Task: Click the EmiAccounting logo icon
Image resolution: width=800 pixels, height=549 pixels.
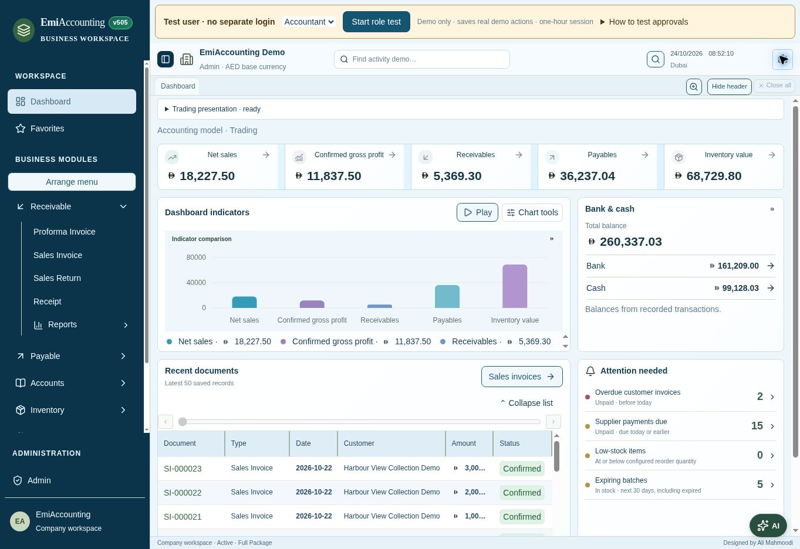Action: 24,30
